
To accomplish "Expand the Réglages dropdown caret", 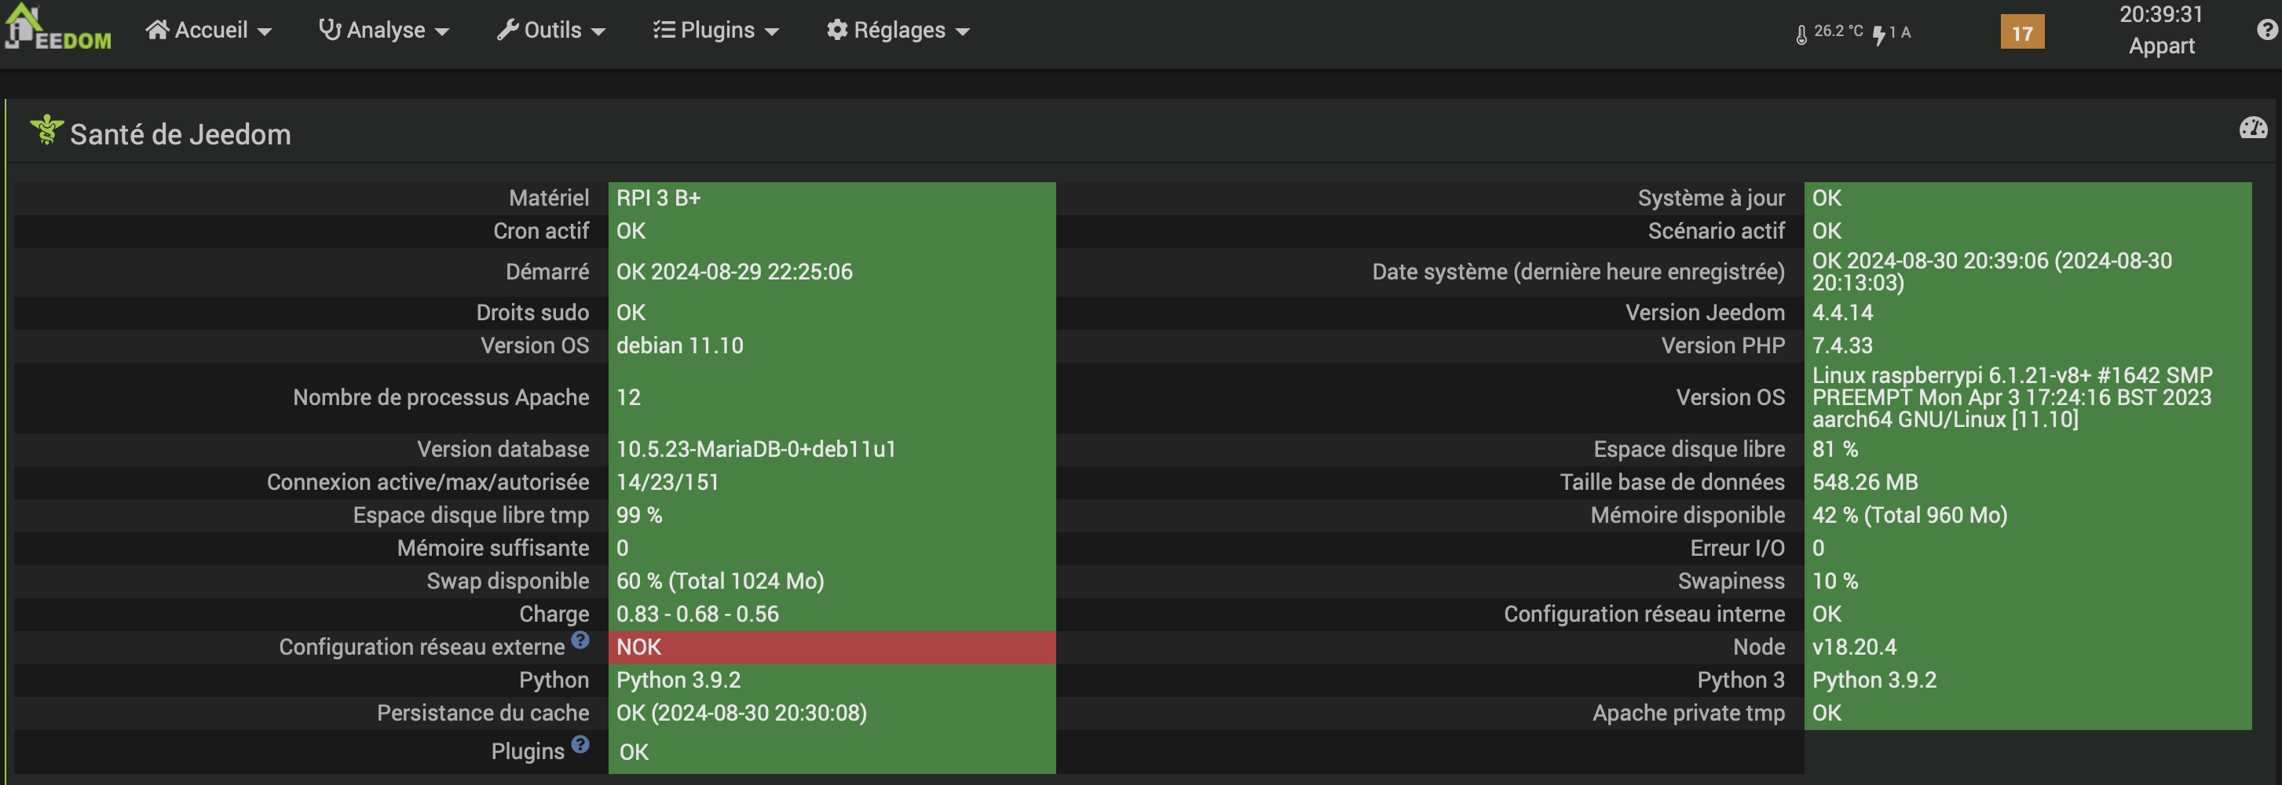I will (962, 32).
